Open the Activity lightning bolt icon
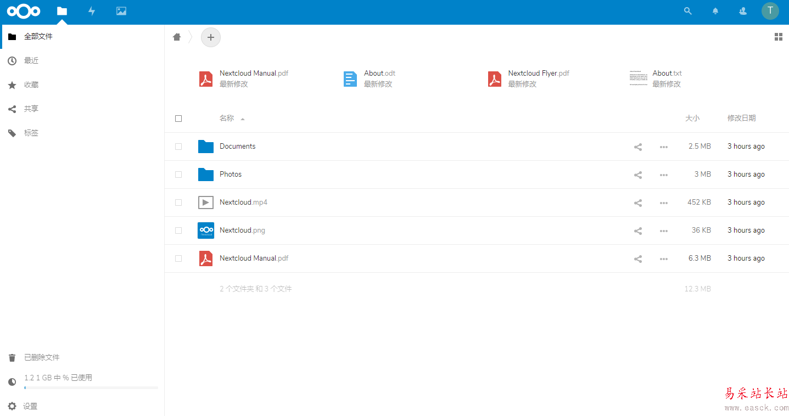789x416 pixels. [92, 11]
